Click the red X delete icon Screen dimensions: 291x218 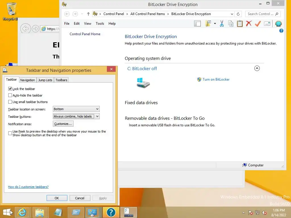pyautogui.click(x=249, y=24)
